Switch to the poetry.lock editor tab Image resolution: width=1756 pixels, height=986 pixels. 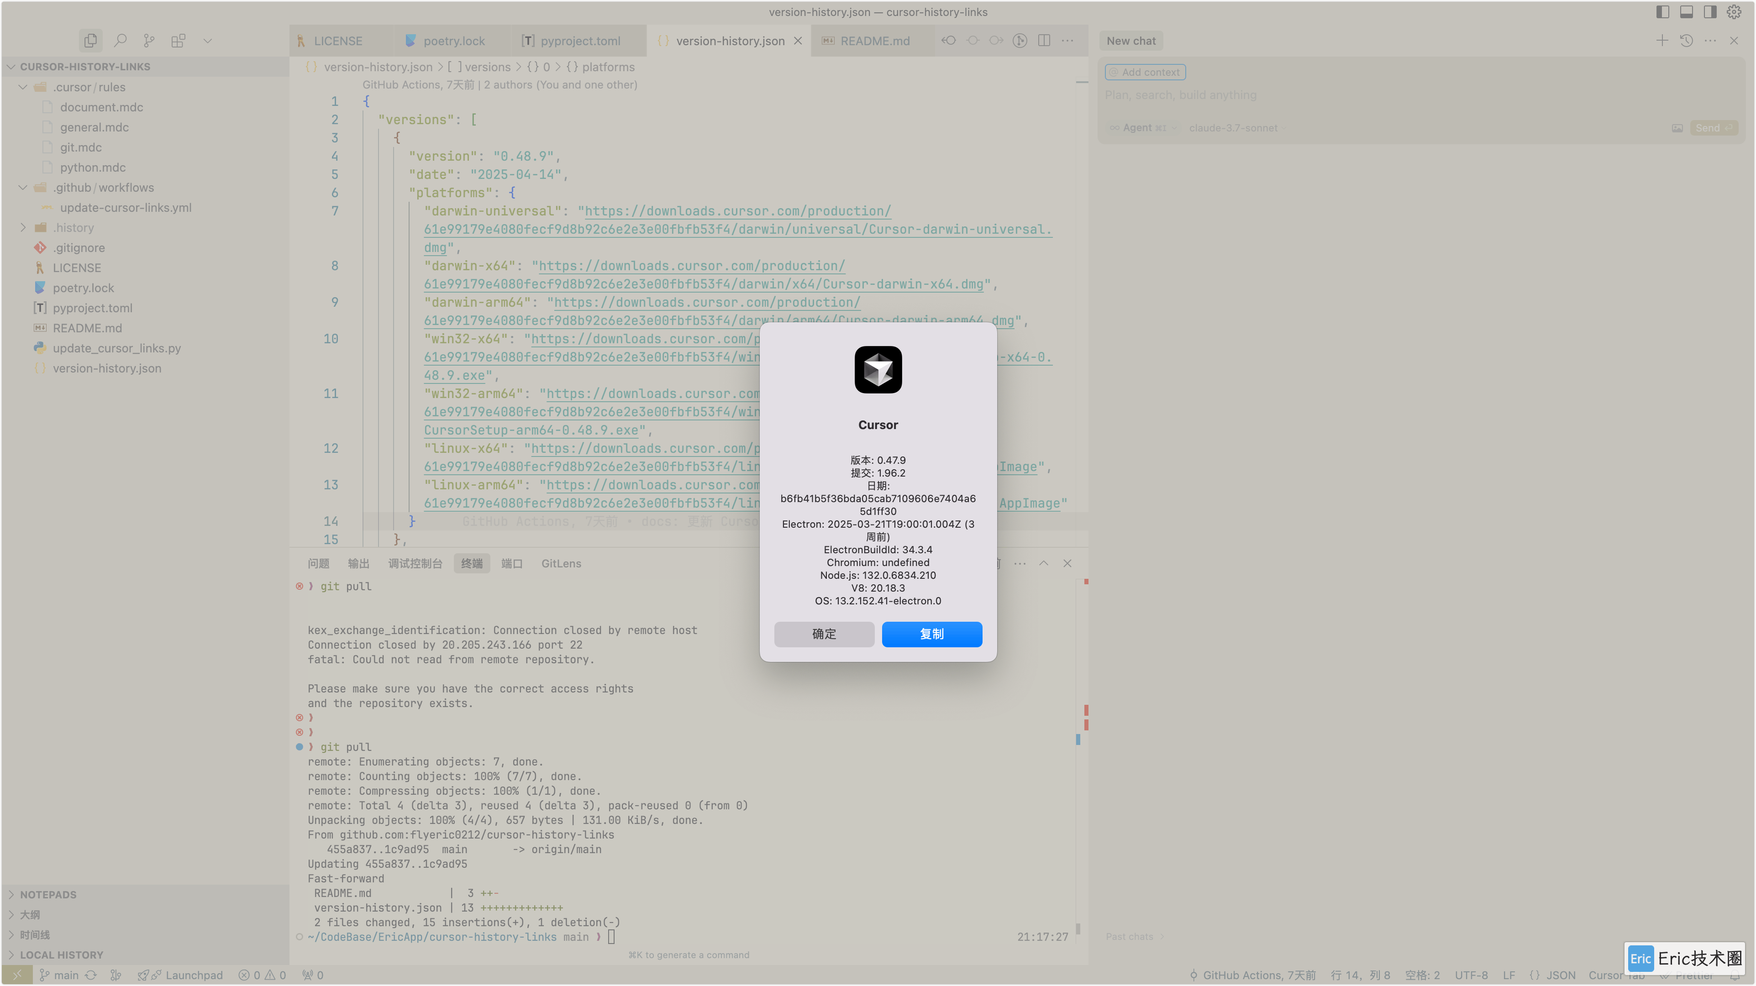pyautogui.click(x=453, y=41)
